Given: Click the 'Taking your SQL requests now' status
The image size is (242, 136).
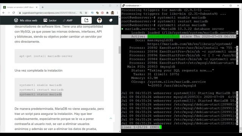Looking at the screenshot, I should tap(181, 71).
